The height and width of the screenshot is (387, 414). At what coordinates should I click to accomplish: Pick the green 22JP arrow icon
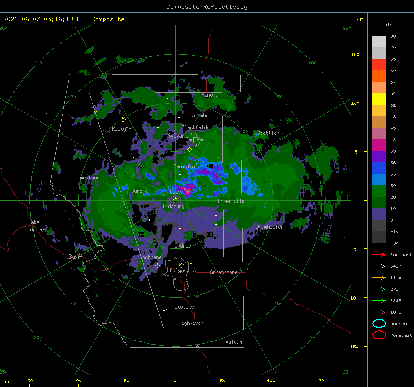point(379,300)
